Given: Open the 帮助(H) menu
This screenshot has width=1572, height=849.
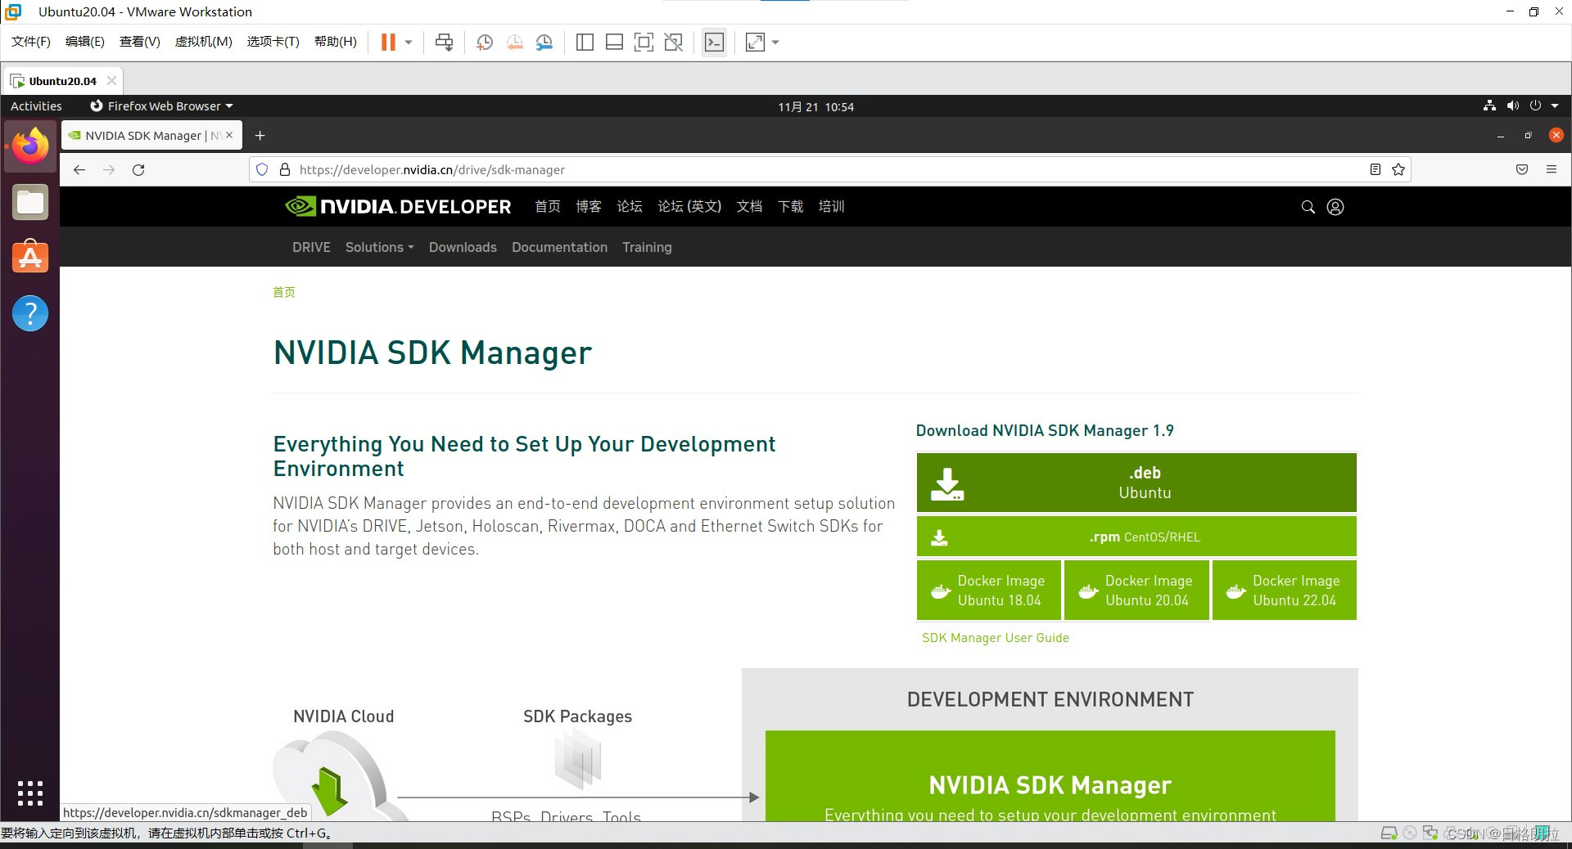Looking at the screenshot, I should [x=336, y=42].
